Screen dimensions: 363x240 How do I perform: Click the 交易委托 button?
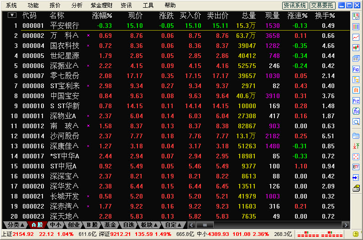click(x=322, y=5)
